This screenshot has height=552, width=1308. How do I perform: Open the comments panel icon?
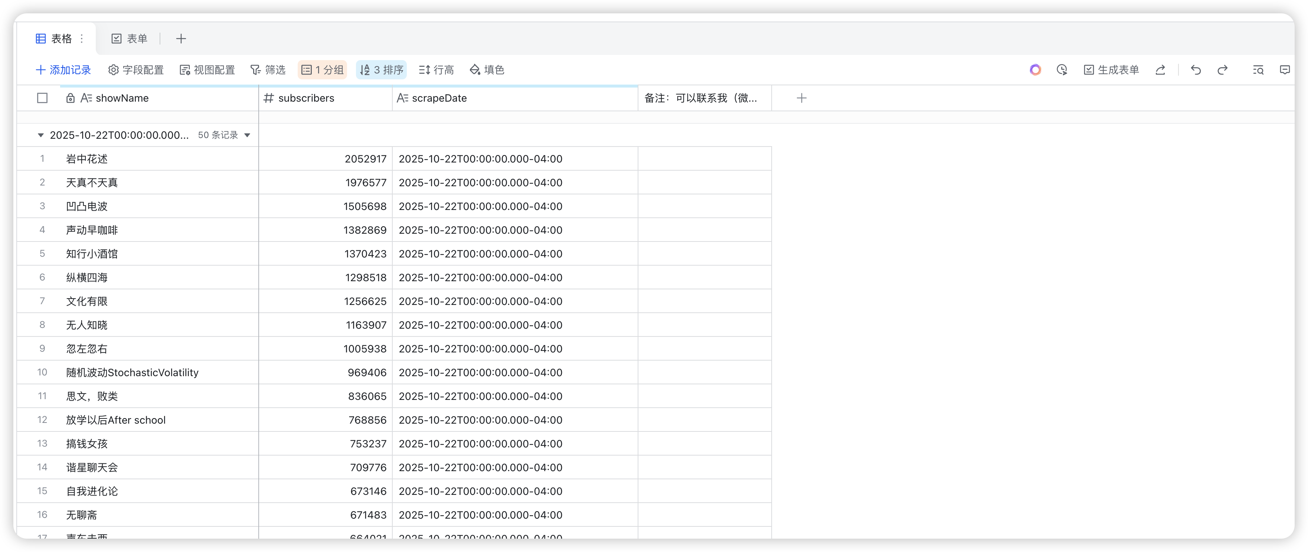click(x=1285, y=70)
